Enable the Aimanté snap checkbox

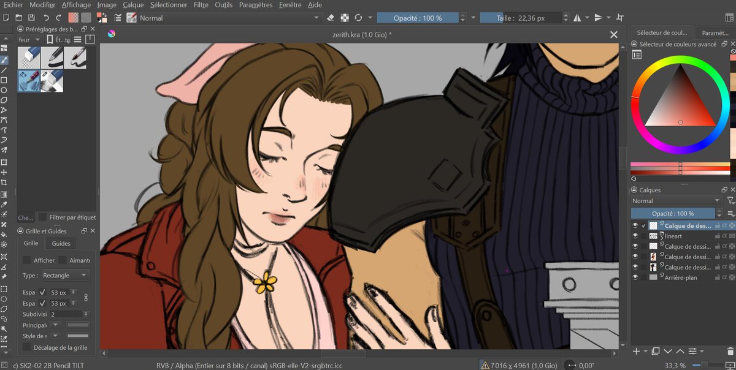(x=63, y=260)
